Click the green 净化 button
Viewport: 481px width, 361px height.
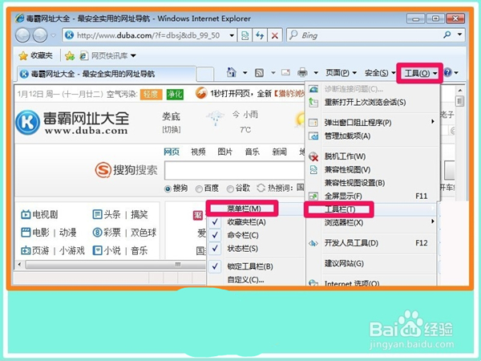pos(175,94)
